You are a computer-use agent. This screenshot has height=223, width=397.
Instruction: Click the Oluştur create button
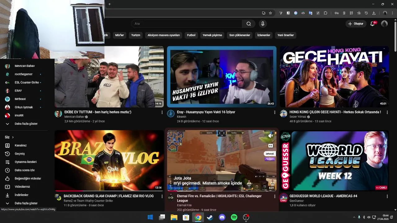pyautogui.click(x=355, y=24)
